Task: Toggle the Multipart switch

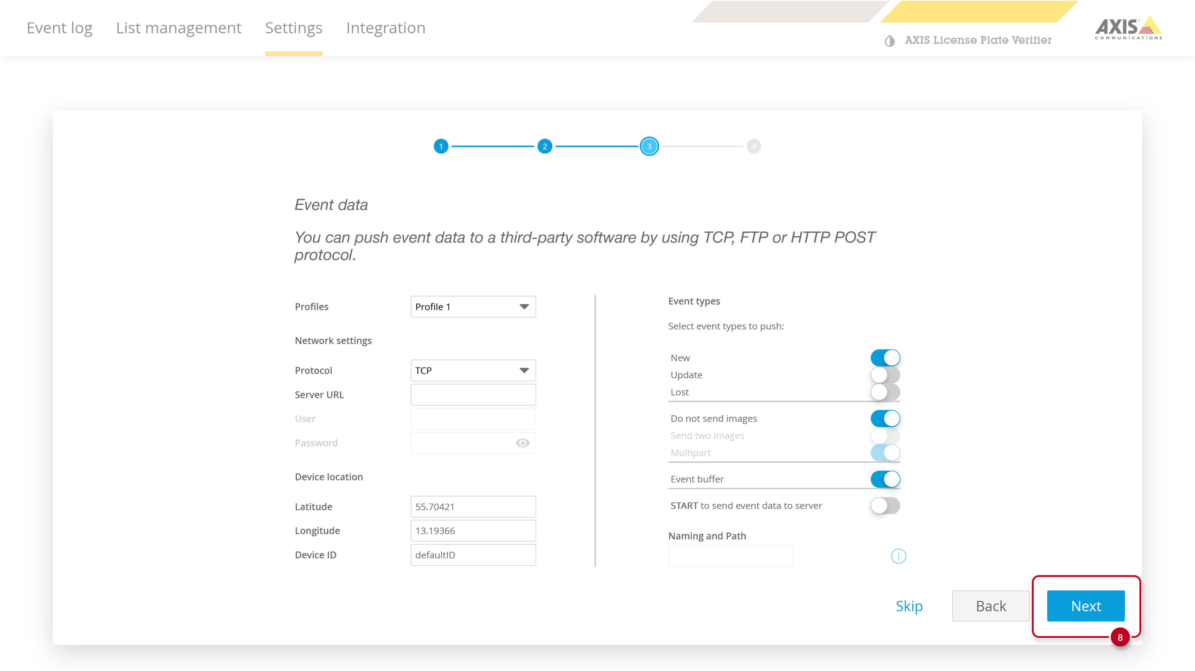Action: pyautogui.click(x=885, y=453)
